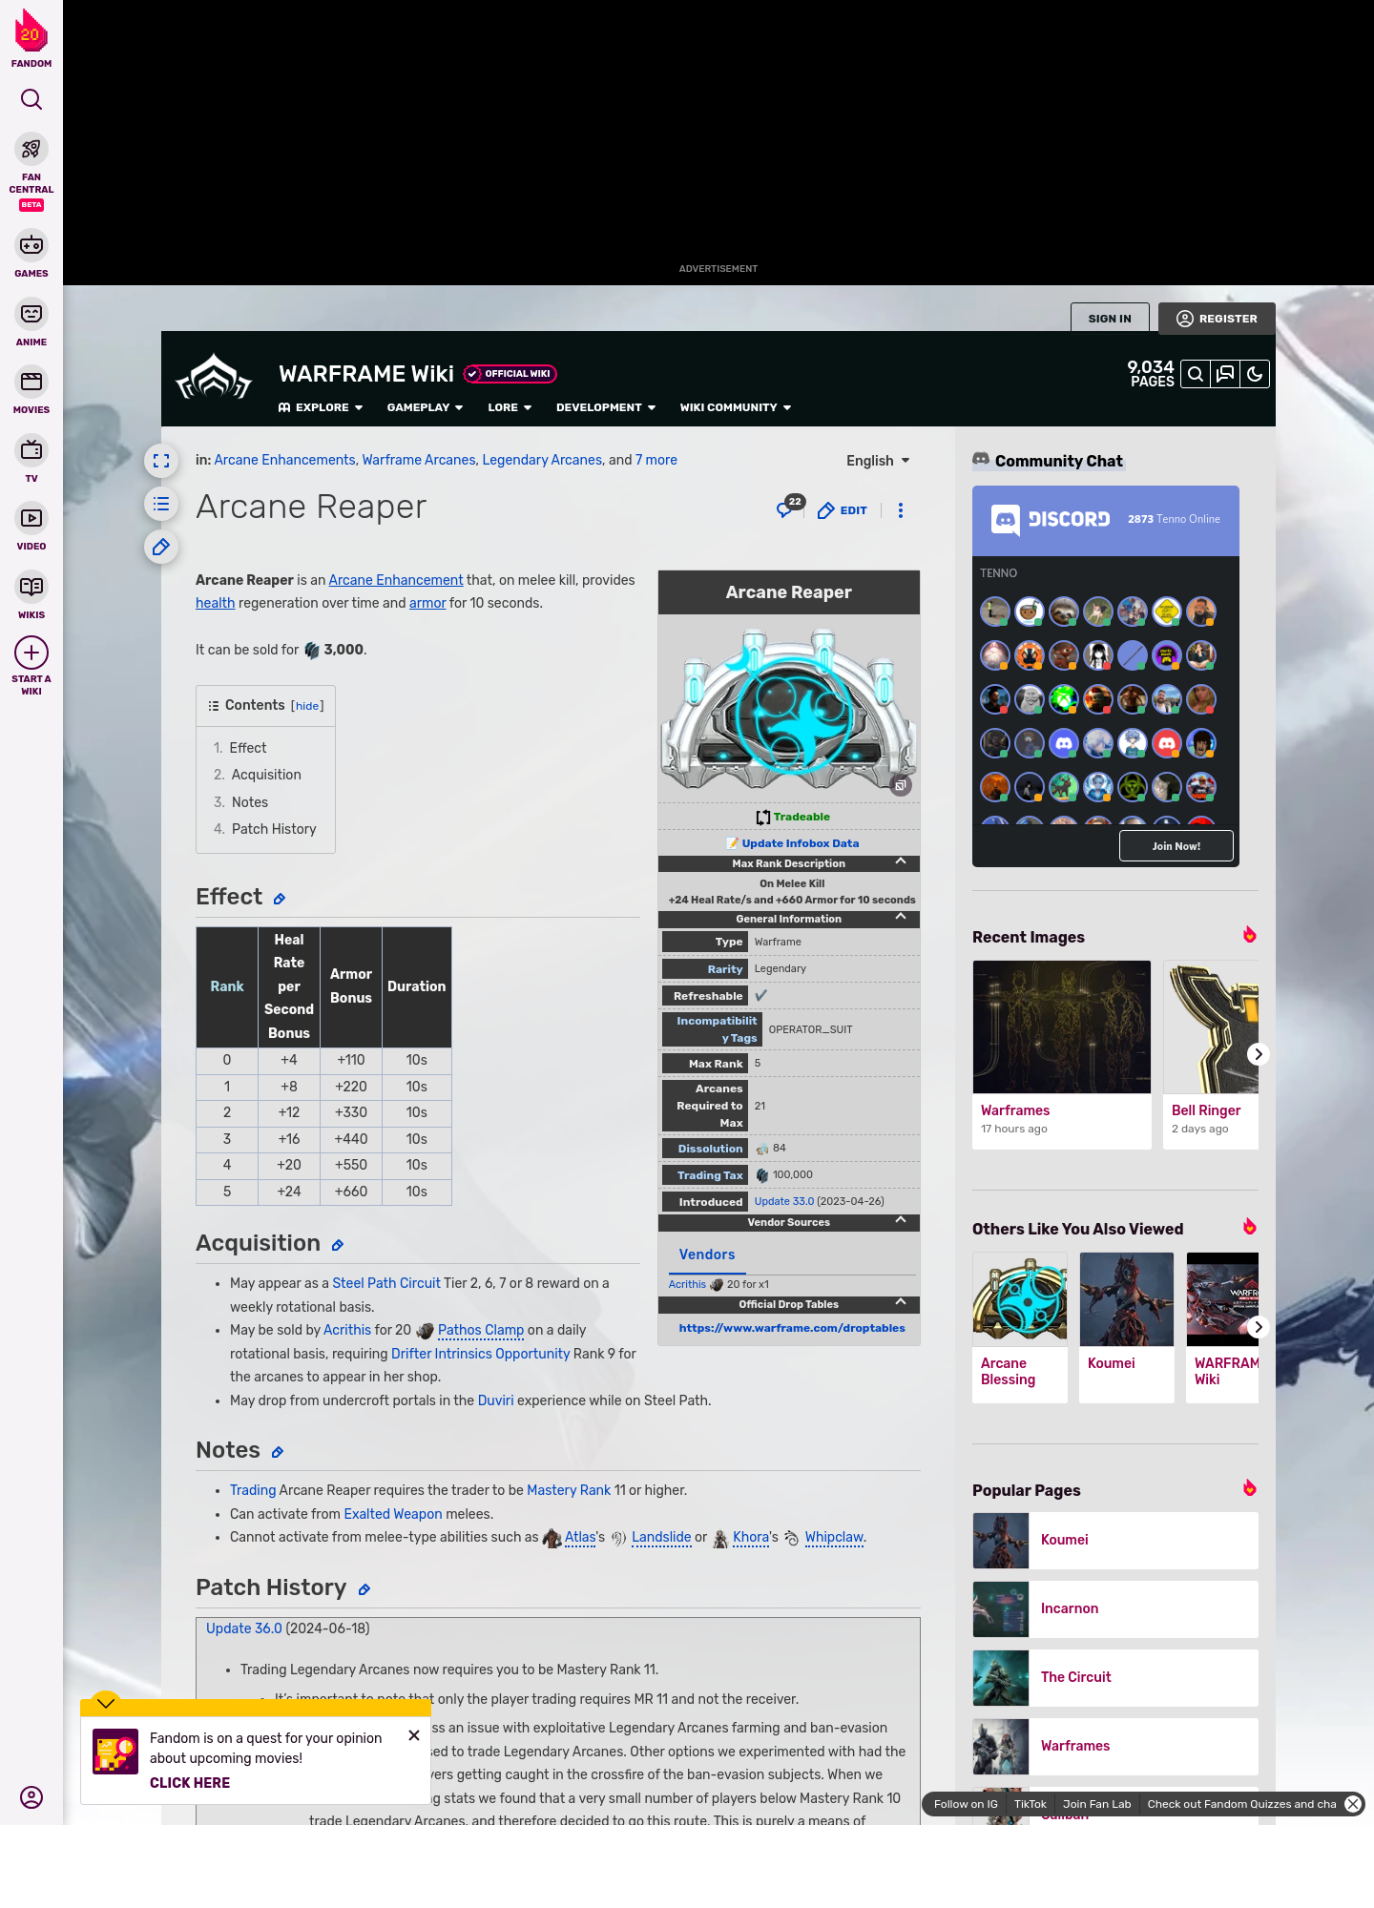Open the 22 comments bubble
The height and width of the screenshot is (1908, 1374).
[x=789, y=508]
